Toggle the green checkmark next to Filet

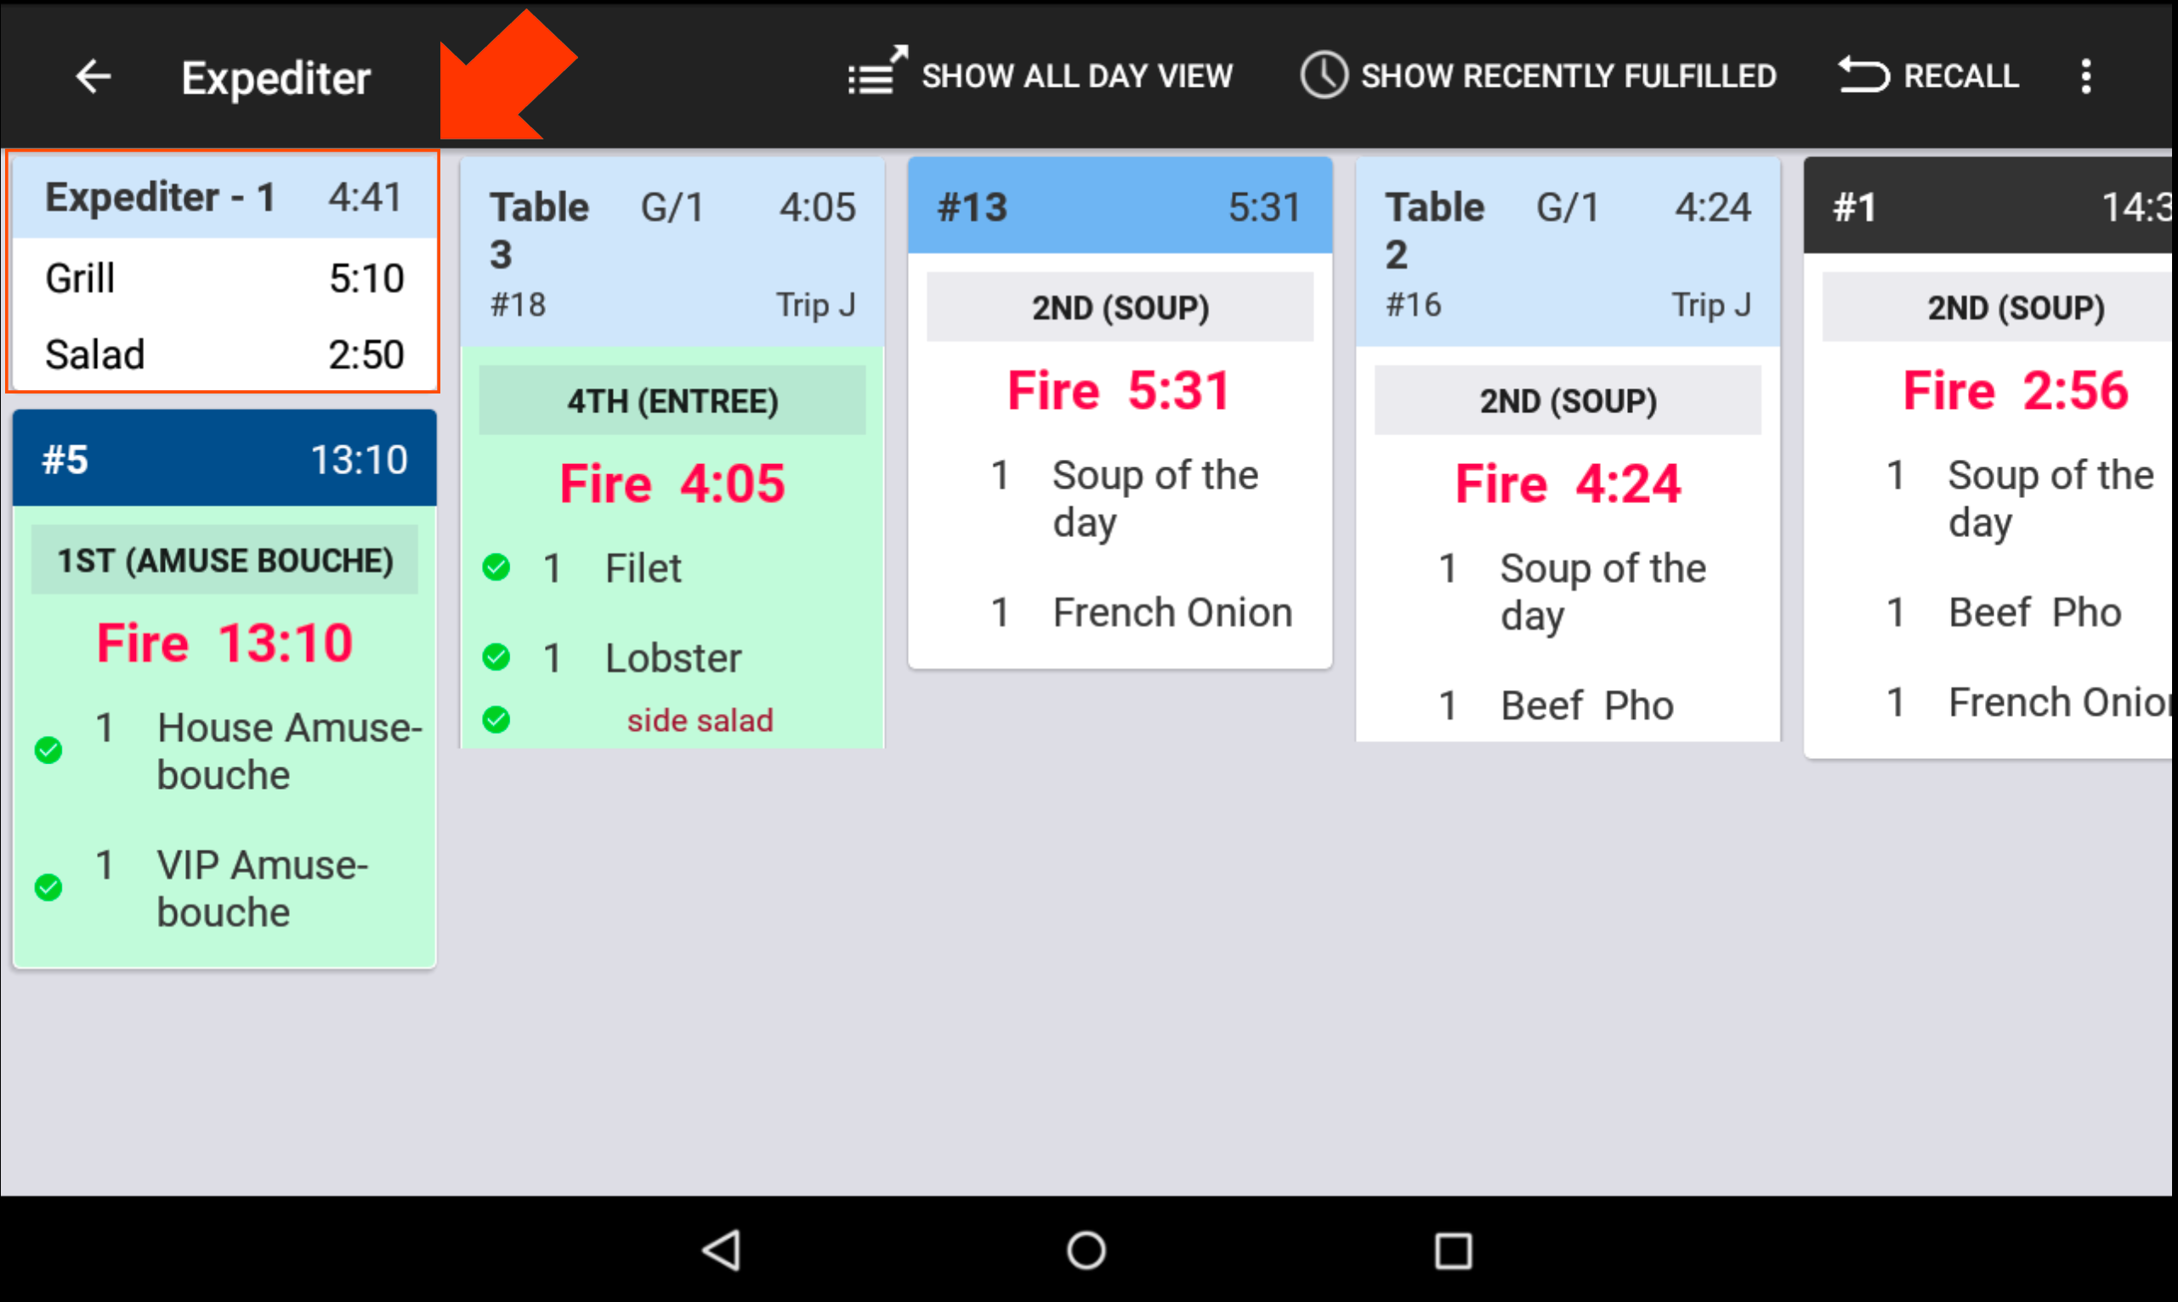(496, 569)
